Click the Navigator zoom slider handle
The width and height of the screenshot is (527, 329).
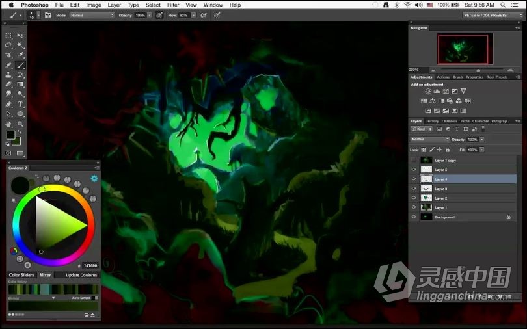click(478, 70)
